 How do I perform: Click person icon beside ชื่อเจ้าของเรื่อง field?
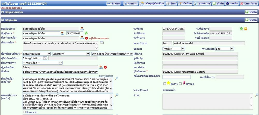pyautogui.click(x=82, y=38)
